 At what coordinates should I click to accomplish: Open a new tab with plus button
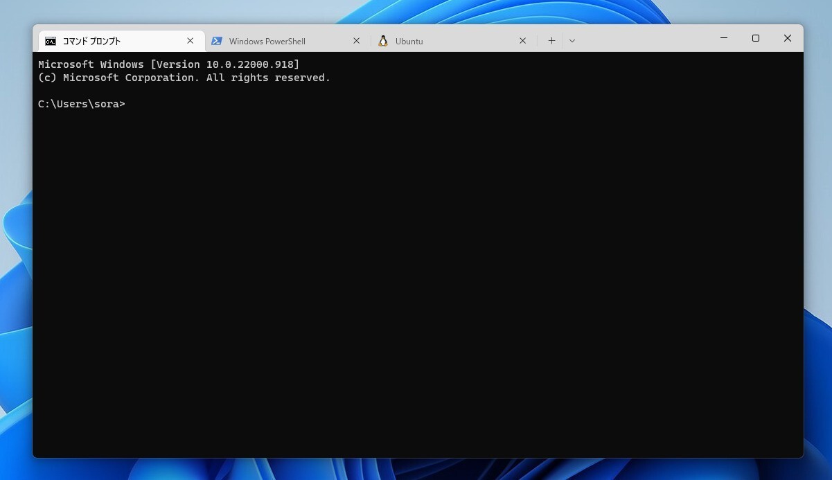(x=551, y=41)
